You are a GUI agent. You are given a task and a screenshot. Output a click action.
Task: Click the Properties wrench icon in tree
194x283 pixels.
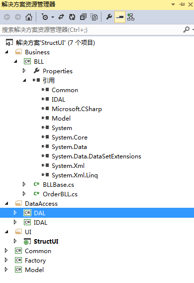(x=37, y=71)
